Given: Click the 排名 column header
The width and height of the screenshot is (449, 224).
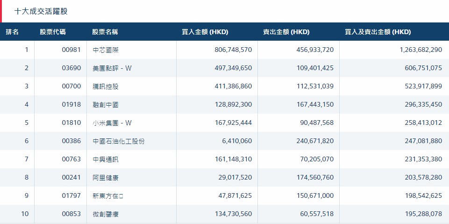Looking at the screenshot, I should point(12,32).
